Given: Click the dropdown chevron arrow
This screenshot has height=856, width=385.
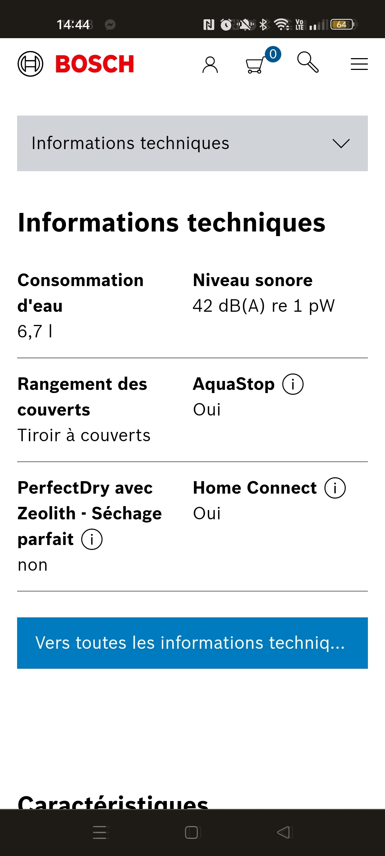Looking at the screenshot, I should coord(341,143).
